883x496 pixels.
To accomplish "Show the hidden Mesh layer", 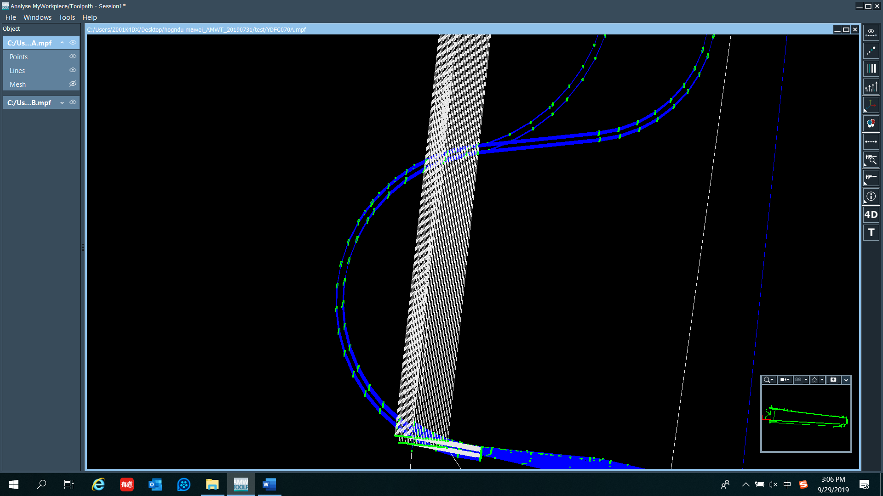I will coord(73,84).
